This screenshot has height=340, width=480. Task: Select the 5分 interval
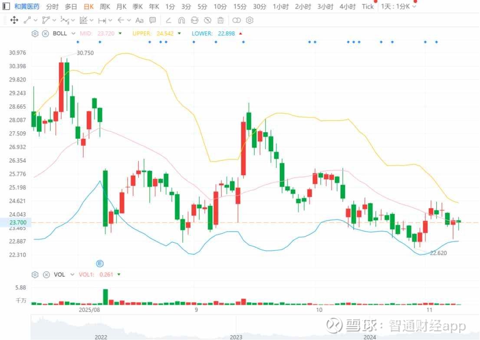tap(202, 7)
